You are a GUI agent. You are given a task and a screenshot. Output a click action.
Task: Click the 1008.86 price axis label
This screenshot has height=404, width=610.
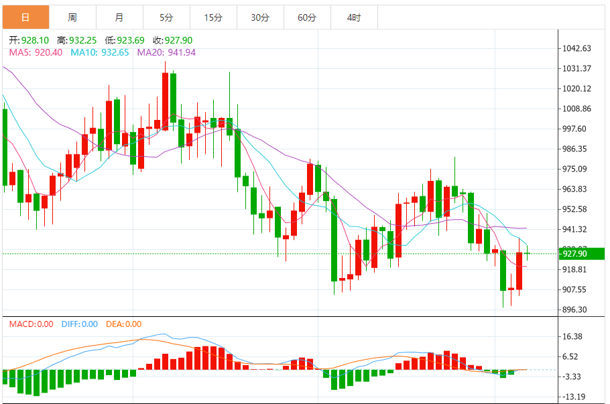click(576, 109)
